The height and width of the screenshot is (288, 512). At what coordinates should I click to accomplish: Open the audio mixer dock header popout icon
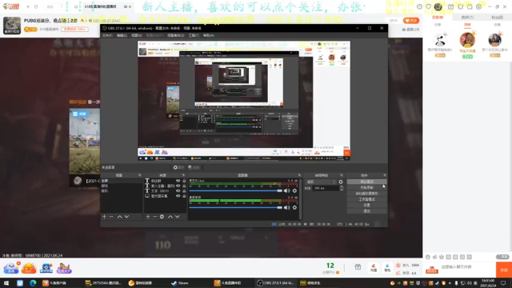pyautogui.click(x=299, y=175)
